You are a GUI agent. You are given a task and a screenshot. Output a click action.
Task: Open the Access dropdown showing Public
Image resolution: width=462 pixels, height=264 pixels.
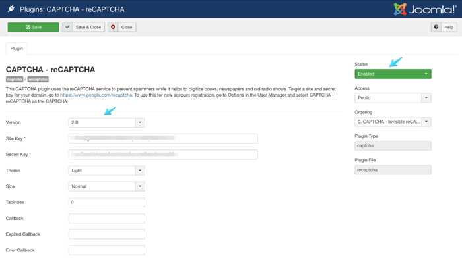click(393, 98)
